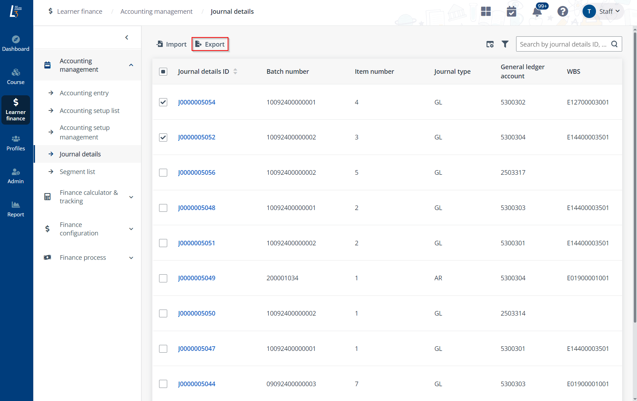Viewport: 637px width, 401px height.
Task: Uncheck row J0000005054 checkbox
Action: point(163,102)
